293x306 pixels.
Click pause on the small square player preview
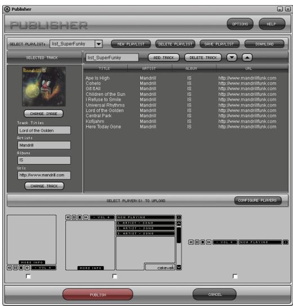15,268
